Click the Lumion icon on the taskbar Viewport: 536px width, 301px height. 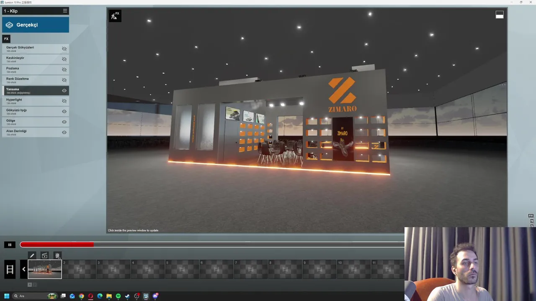coord(146,296)
